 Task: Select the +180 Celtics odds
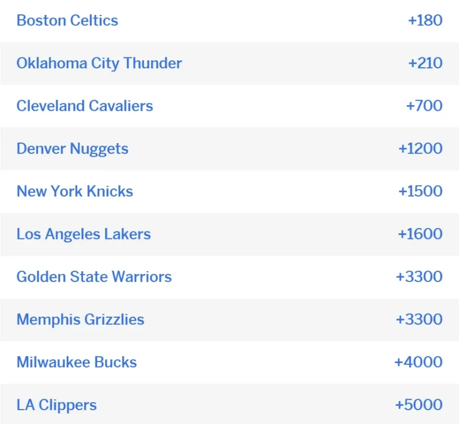pos(425,21)
